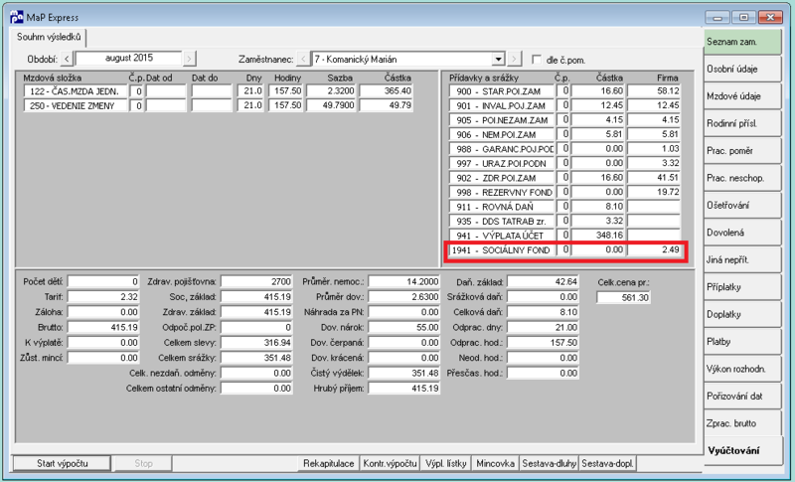Click the Kontr.výpočtu button
The image size is (795, 482).
pyautogui.click(x=390, y=463)
